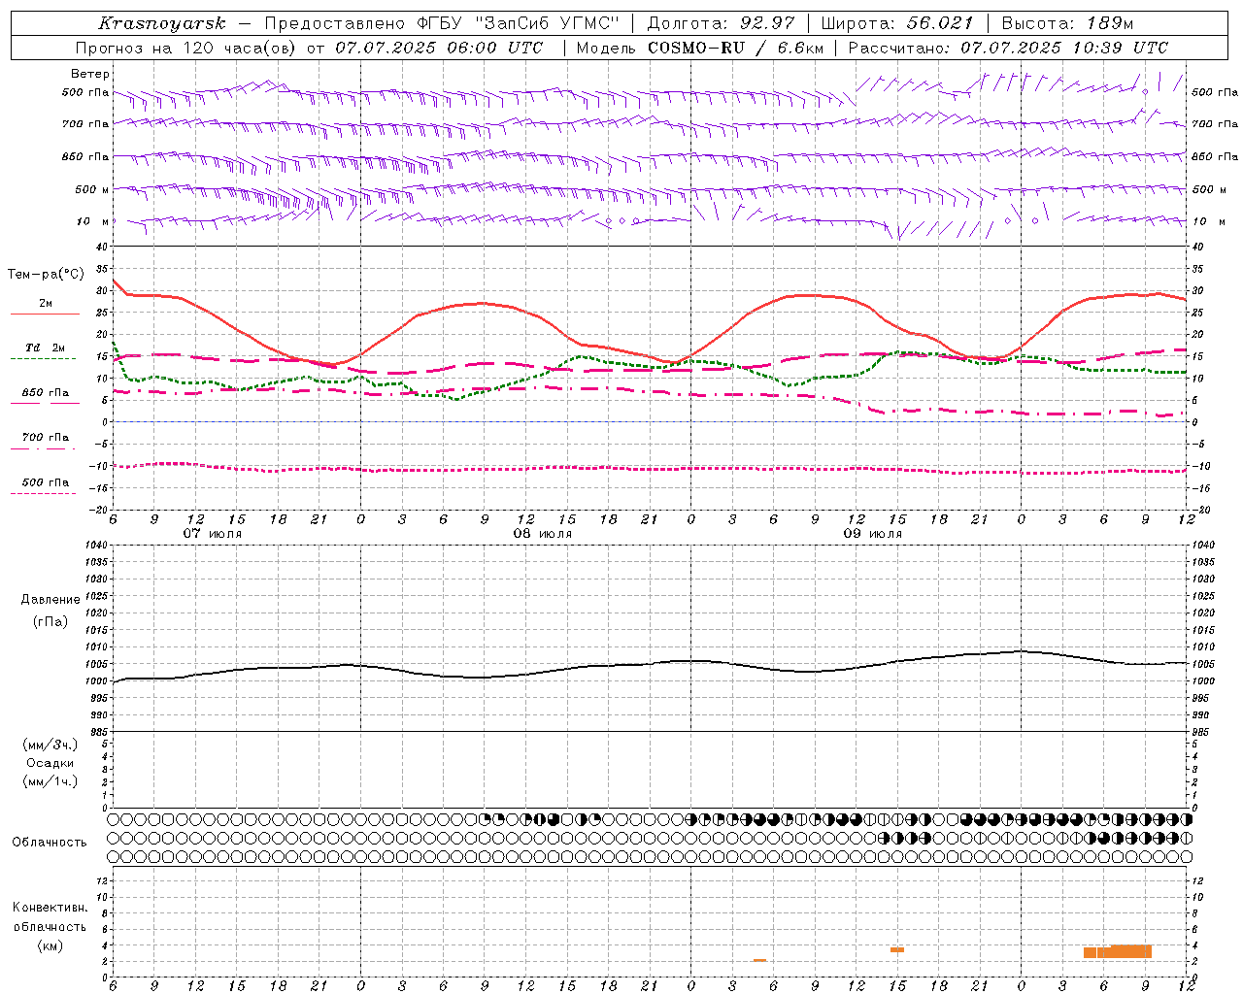The height and width of the screenshot is (994, 1243).
Task: Click the '(гПа)' pressure unit label
Action: point(50,621)
